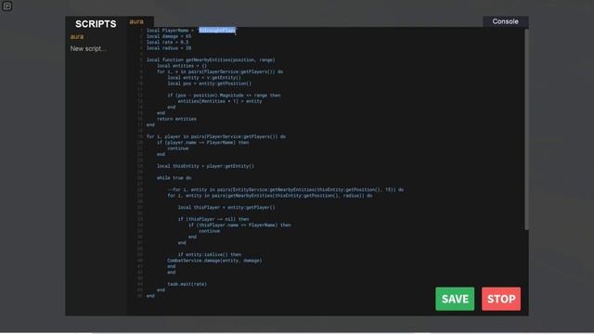Create a new script via 'New script...'

(88, 48)
